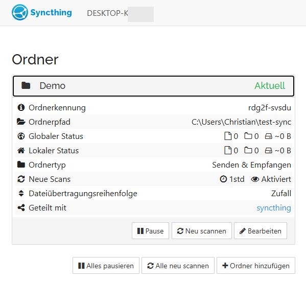Viewport: 306px width, 281px height.
Task: Click Neu scannen for Demo folder
Action: tap(202, 230)
